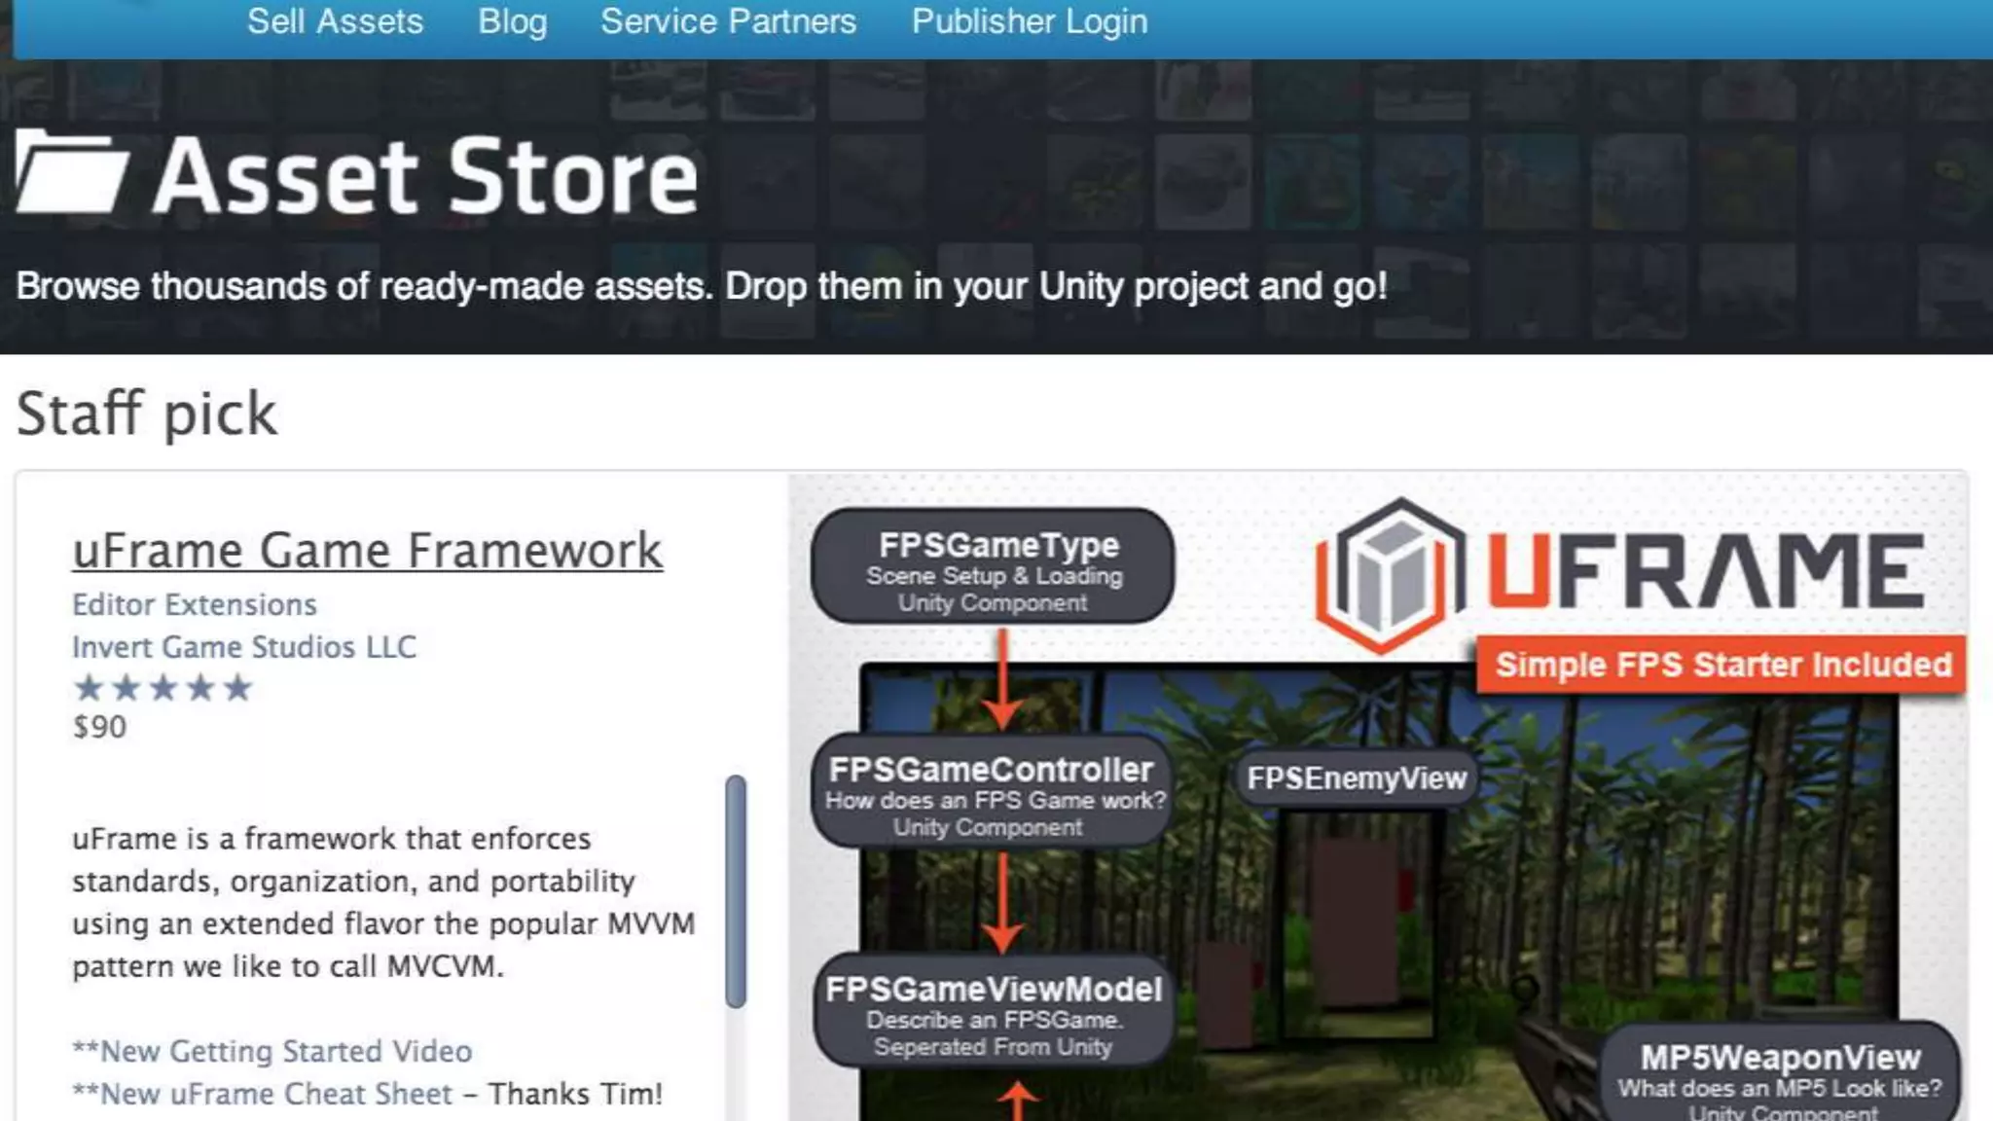This screenshot has height=1121, width=1993.
Task: Open the Editor Extensions category link
Action: (195, 605)
